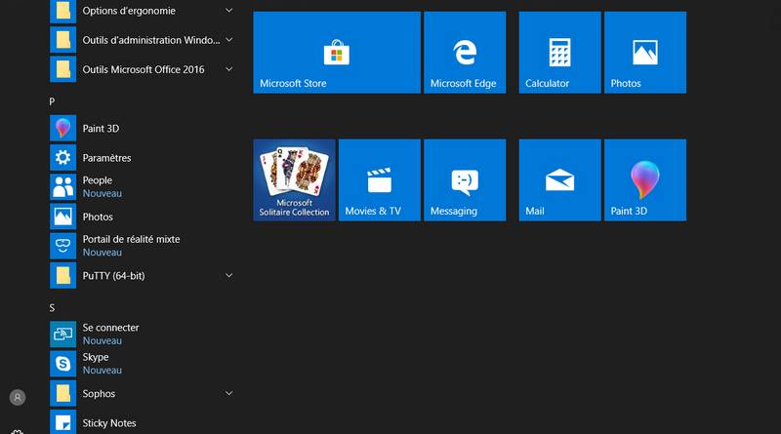Expand the Sophos folder chevron
781x434 pixels.
pos(228,394)
